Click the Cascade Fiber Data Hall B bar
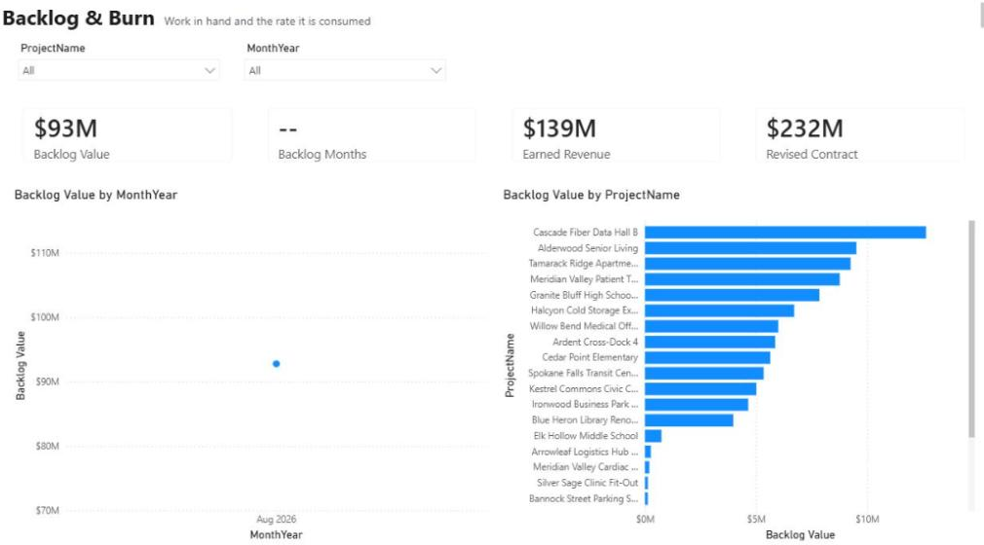The height and width of the screenshot is (545, 984). pyautogui.click(x=785, y=233)
